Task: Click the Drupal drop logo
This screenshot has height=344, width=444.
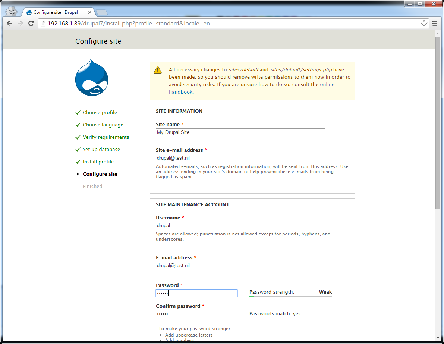Action: tap(92, 77)
